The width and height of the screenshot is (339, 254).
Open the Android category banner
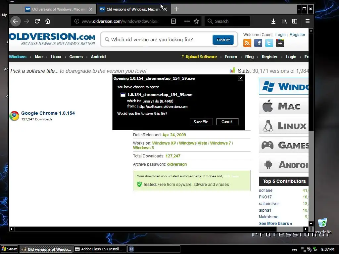click(x=284, y=164)
